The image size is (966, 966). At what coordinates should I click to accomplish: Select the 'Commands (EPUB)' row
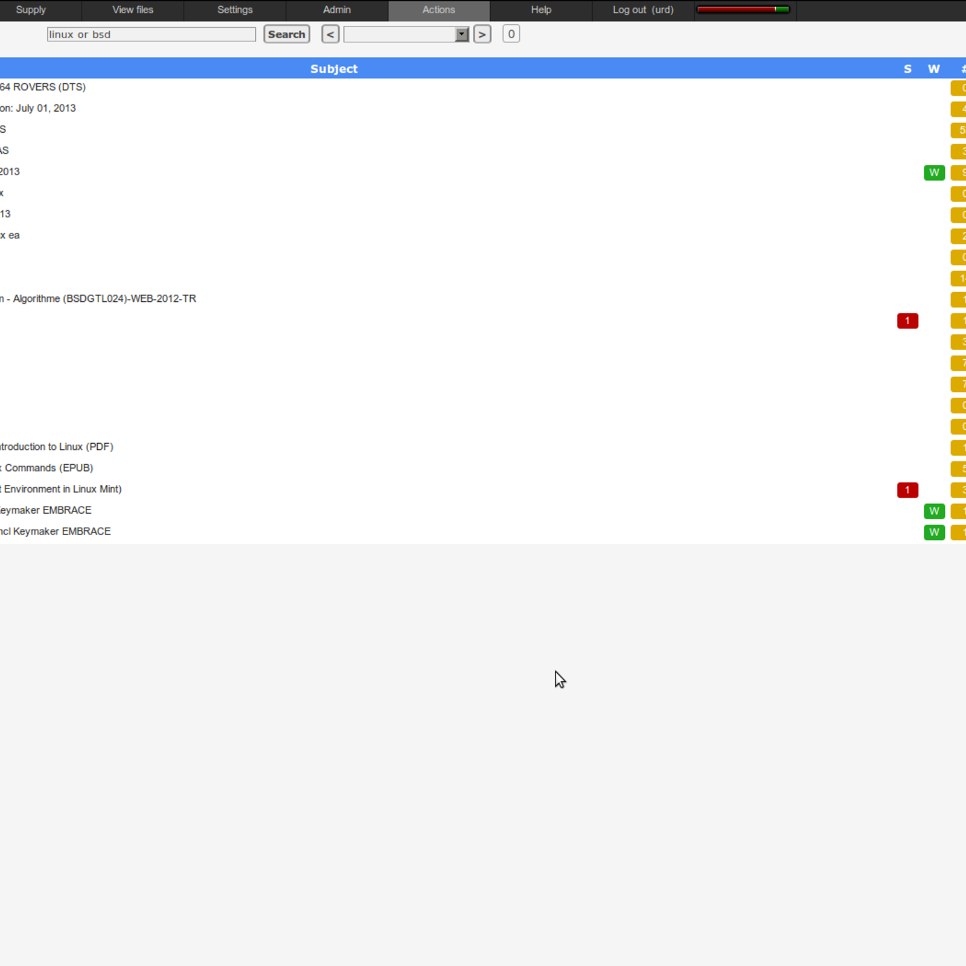(483, 468)
